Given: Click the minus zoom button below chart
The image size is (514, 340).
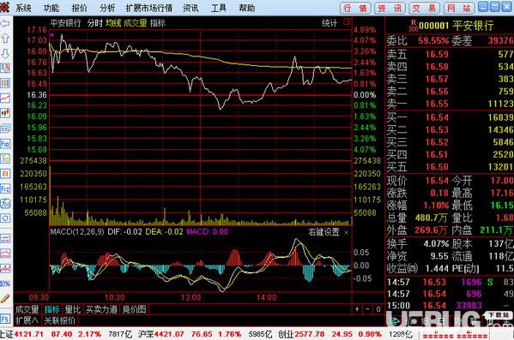Looking at the screenshot, I should 368,309.
